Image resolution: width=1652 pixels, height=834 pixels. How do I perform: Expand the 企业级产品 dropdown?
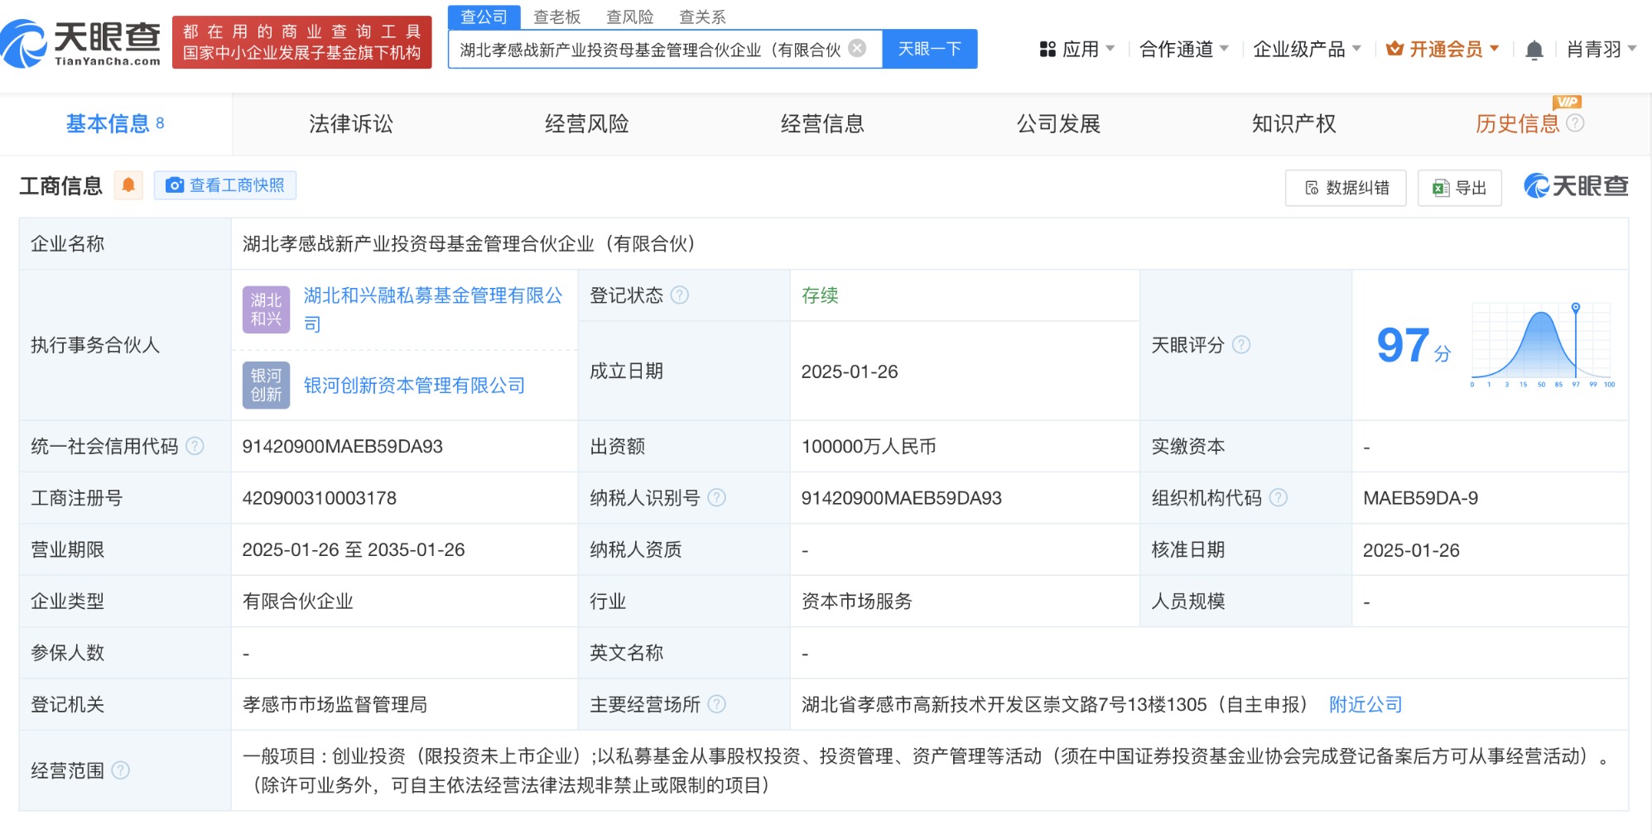click(x=1306, y=50)
